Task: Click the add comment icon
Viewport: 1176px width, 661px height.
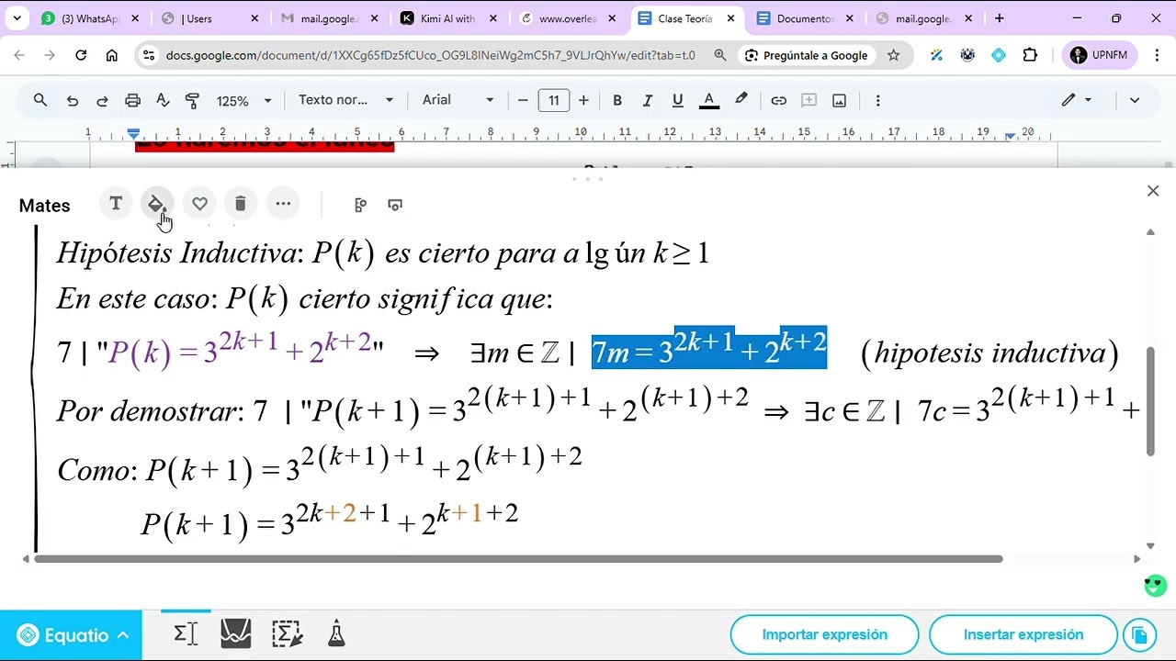Action: click(x=808, y=101)
